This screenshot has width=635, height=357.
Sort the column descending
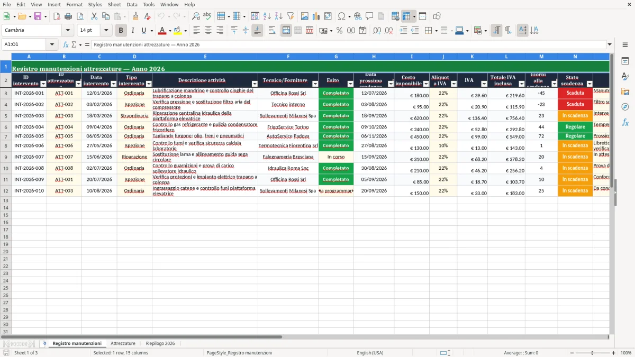278,16
